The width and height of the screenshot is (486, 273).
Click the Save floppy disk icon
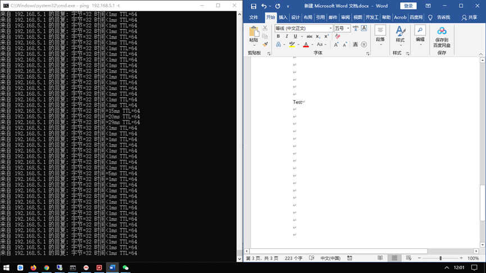pyautogui.click(x=253, y=6)
